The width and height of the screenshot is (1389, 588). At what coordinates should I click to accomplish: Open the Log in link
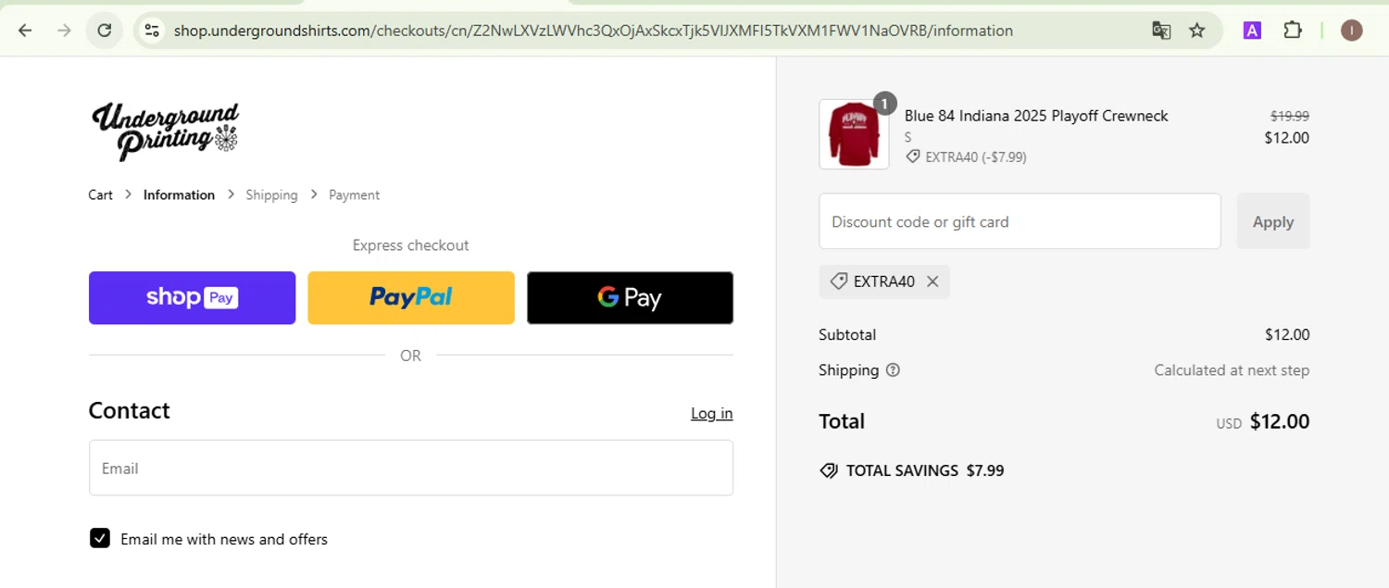(711, 414)
